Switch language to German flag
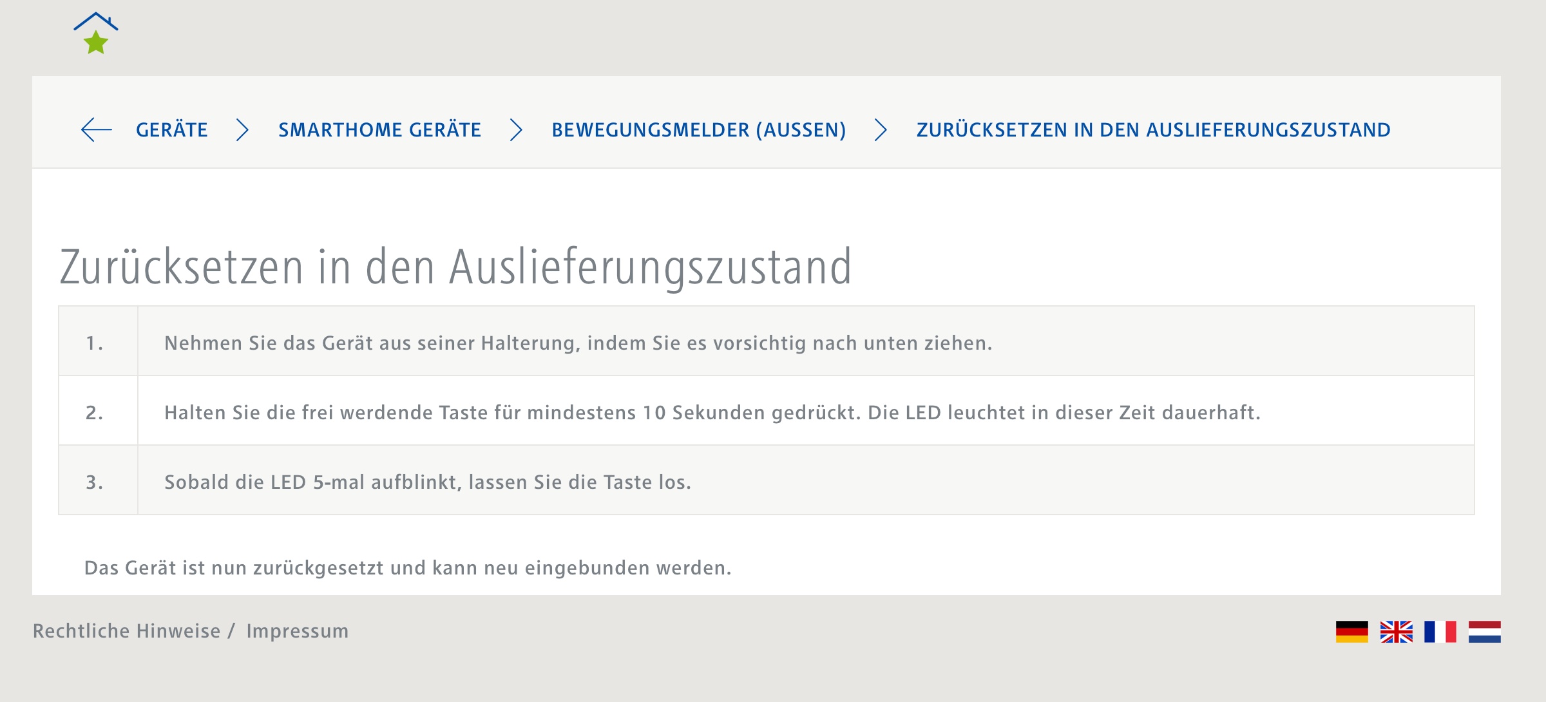 coord(1351,631)
